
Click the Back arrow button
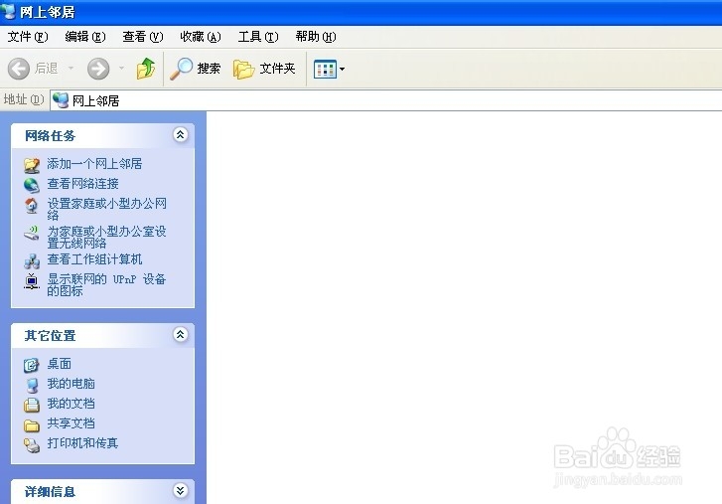coord(19,69)
